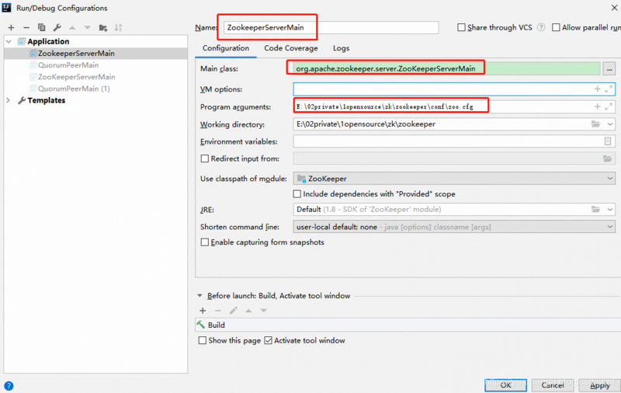Remove the selected configuration with the minus icon
621x393 pixels.
[26, 27]
